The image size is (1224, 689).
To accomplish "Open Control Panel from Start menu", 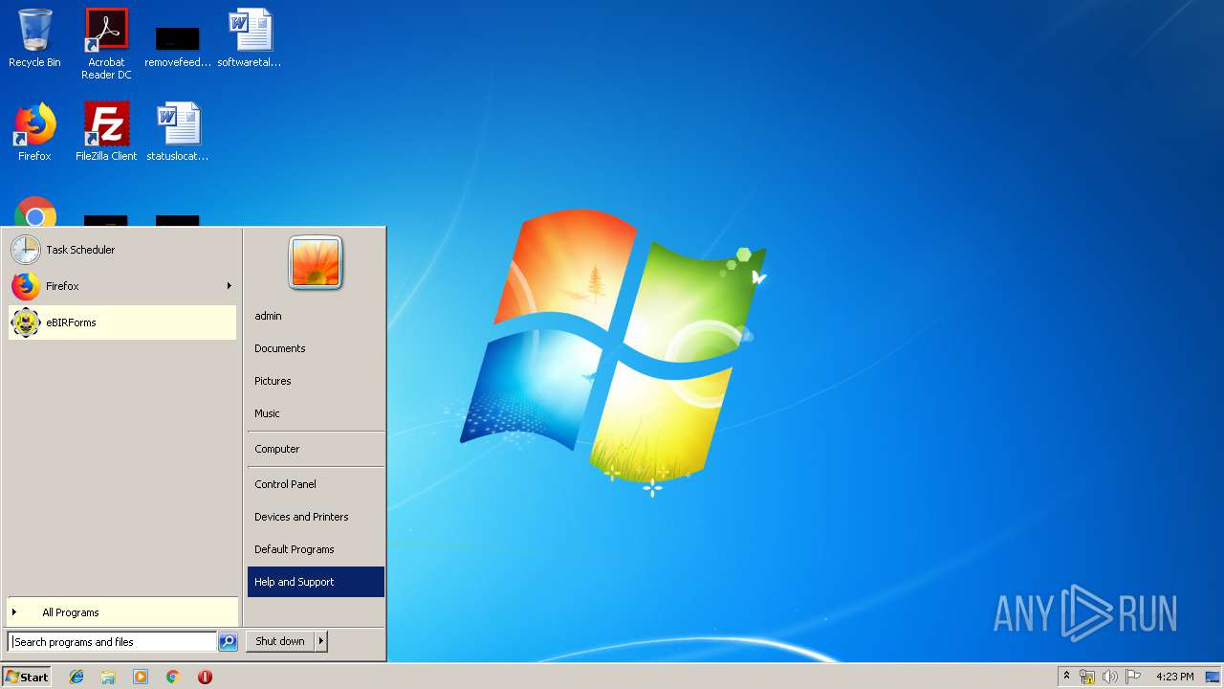I will click(x=316, y=484).
